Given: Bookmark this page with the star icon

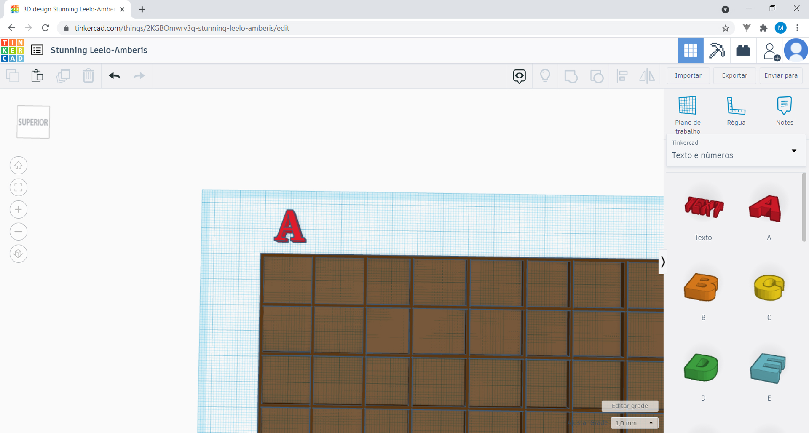Looking at the screenshot, I should (x=726, y=28).
